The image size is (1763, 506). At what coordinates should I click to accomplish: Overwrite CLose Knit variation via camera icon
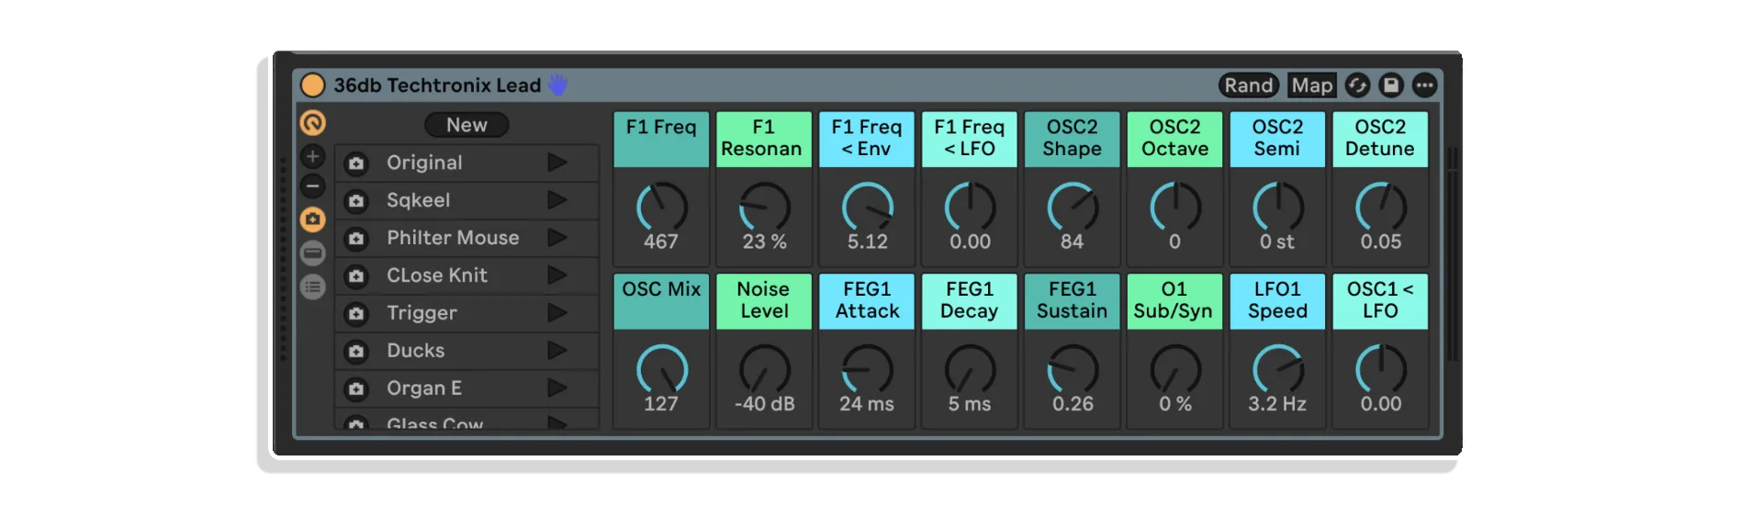356,276
